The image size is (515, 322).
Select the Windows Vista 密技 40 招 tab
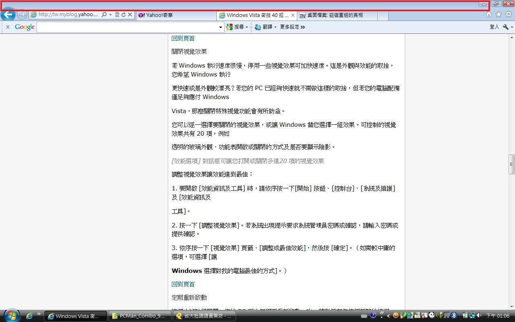click(257, 15)
